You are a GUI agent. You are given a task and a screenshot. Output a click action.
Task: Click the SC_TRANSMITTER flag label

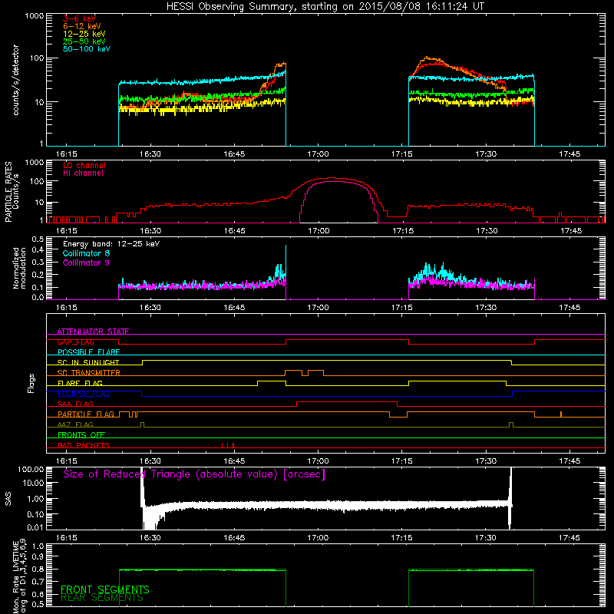pos(89,373)
